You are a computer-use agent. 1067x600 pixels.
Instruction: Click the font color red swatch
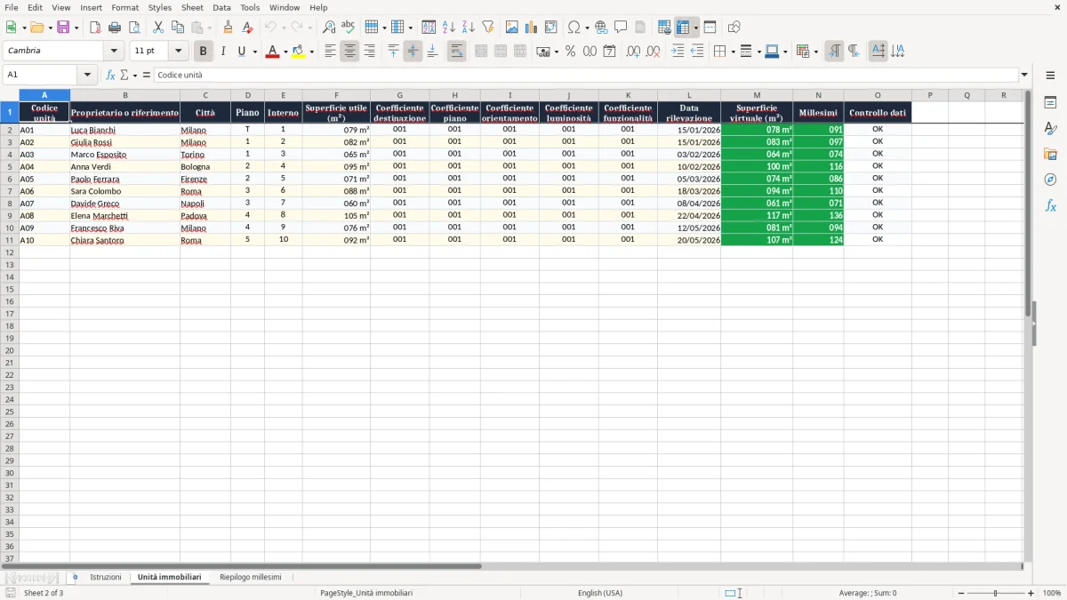272,52
